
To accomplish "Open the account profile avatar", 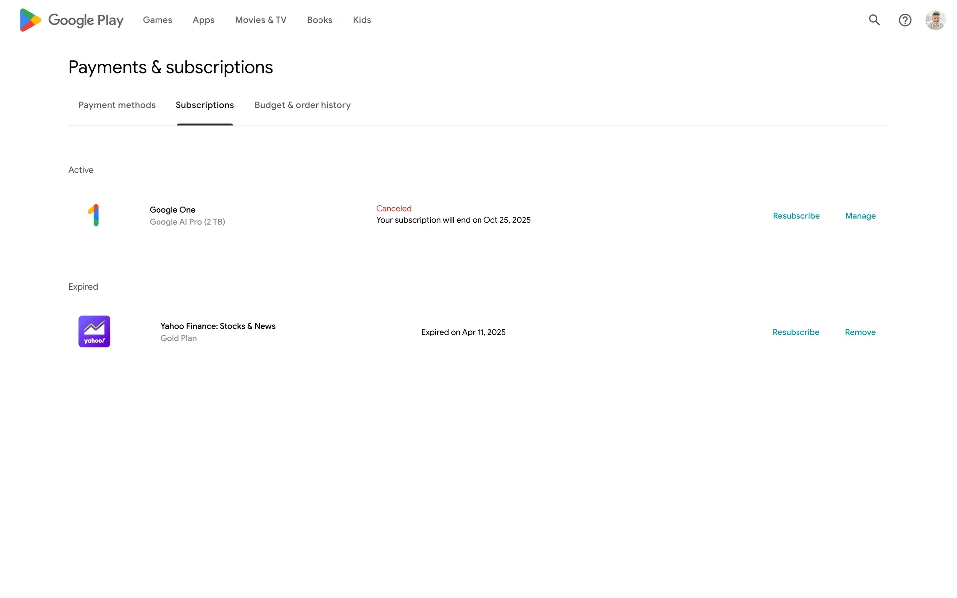I will click(x=935, y=20).
